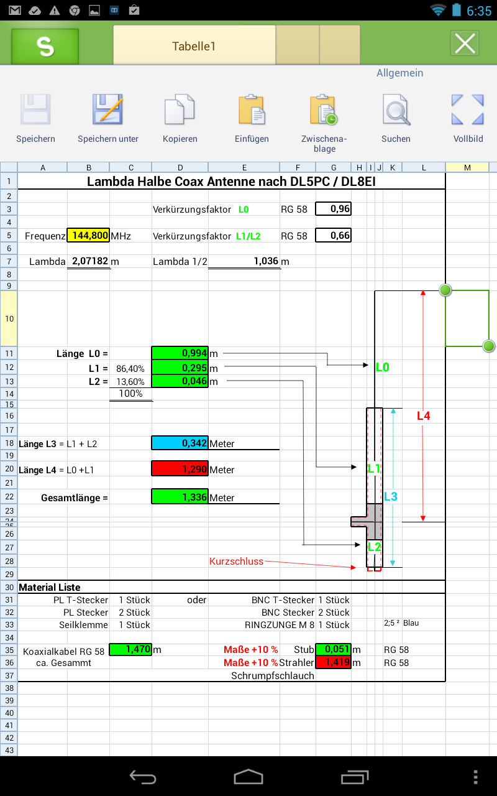Tap the Einfügen paste icon
The width and height of the screenshot is (497, 796).
pos(252,110)
